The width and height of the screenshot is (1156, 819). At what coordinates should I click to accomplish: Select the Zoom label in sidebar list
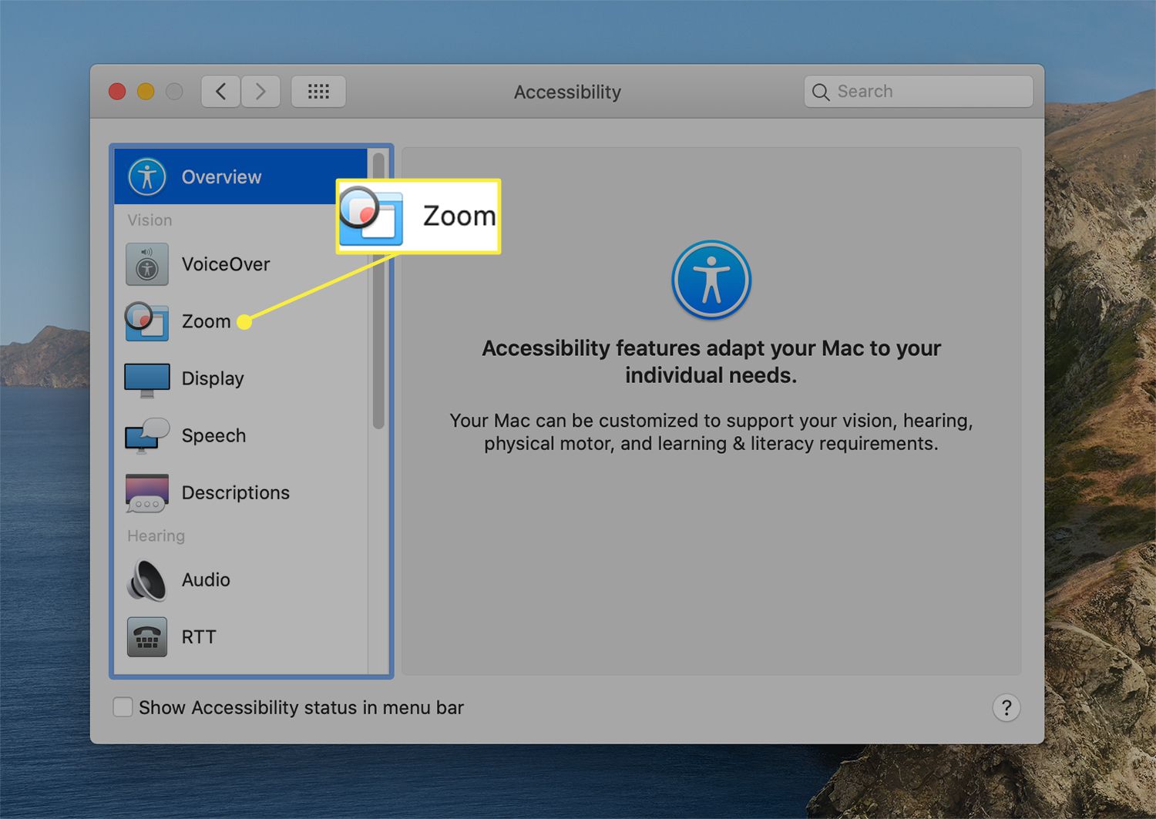(x=206, y=321)
